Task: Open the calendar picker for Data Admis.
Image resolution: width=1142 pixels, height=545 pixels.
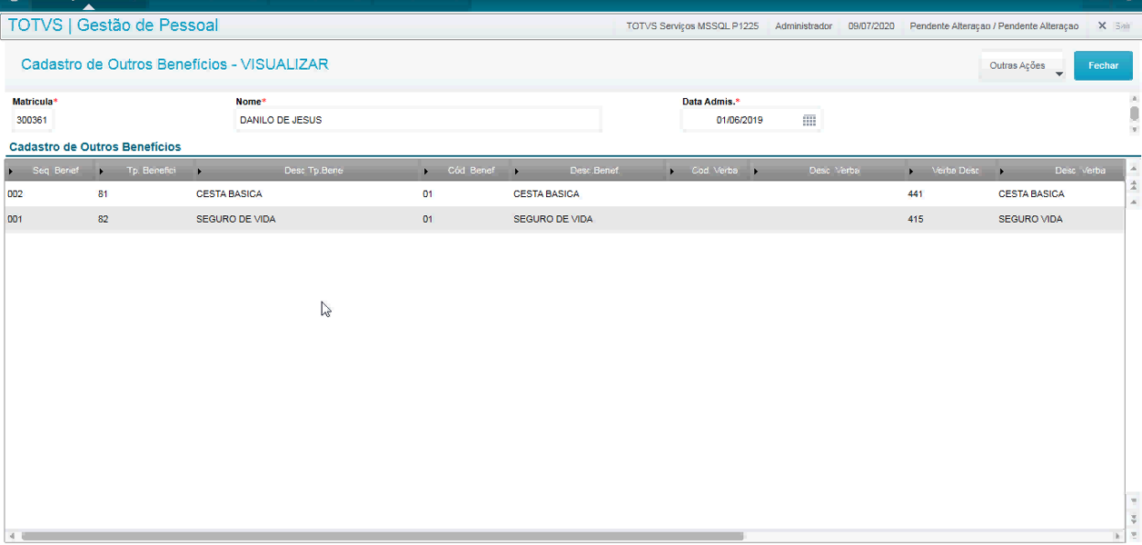Action: (x=809, y=120)
